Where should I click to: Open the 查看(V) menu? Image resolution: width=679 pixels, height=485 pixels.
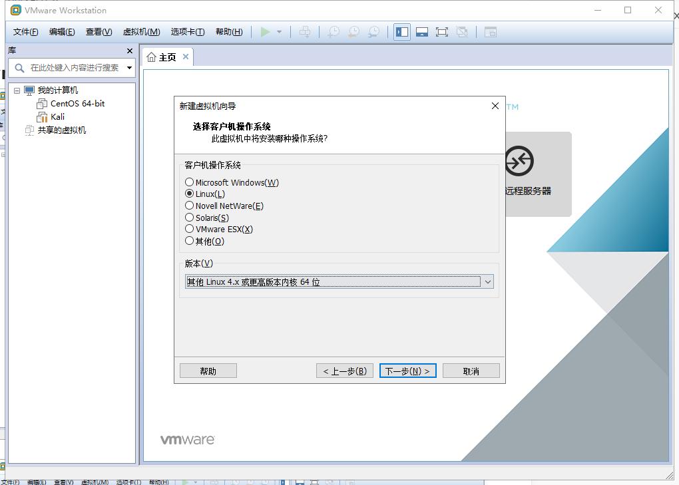(x=99, y=32)
